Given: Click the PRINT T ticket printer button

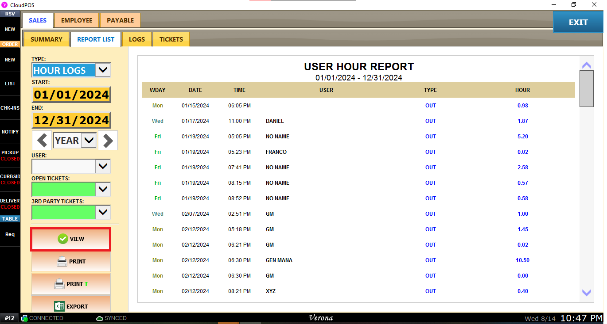Looking at the screenshot, I should 70,284.
